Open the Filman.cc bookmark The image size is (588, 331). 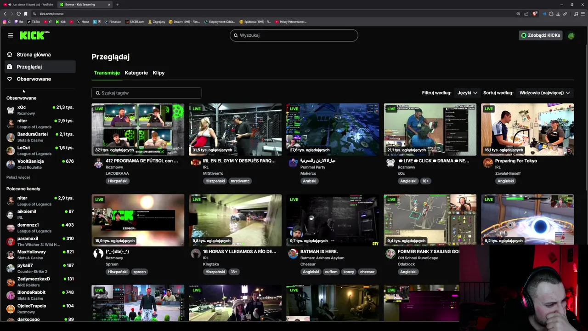113,22
